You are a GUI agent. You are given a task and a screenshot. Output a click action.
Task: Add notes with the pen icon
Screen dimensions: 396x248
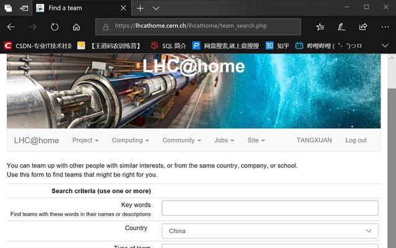(341, 27)
